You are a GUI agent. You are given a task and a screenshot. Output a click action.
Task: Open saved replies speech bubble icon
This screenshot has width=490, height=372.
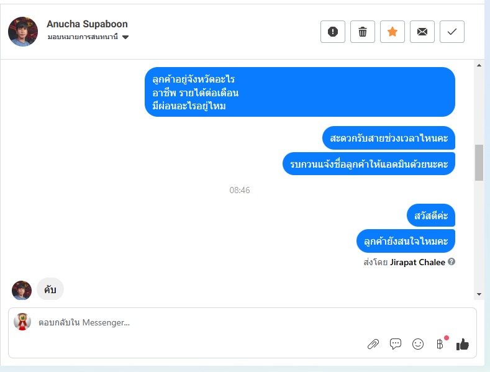coord(396,344)
